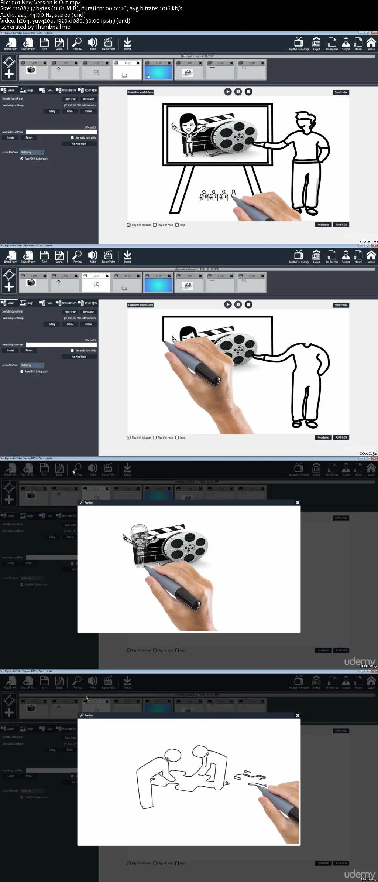Switch to the Image tab in the 00:00:38 frame
Viewport: 378px width, 882px height.
coord(27,303)
